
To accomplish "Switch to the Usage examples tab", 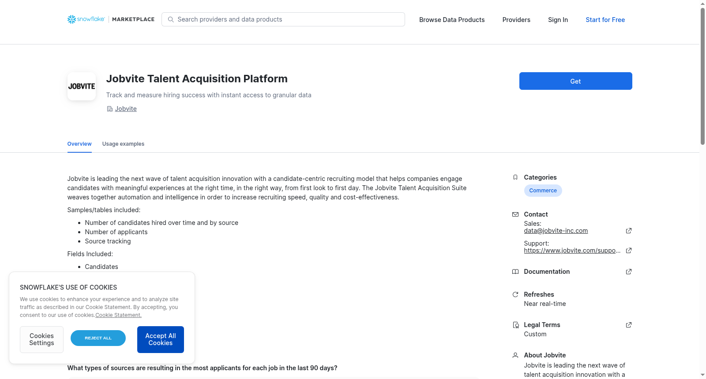I will pyautogui.click(x=123, y=144).
